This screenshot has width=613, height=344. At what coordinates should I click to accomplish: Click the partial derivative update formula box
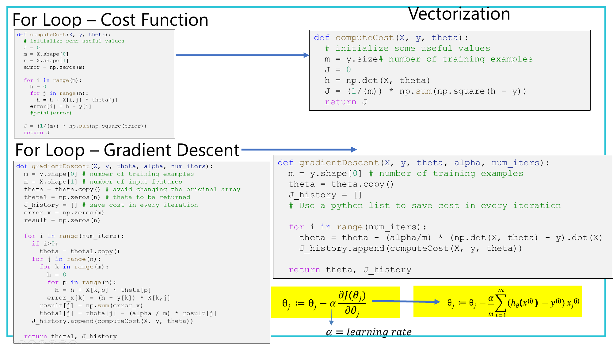pos(335,303)
